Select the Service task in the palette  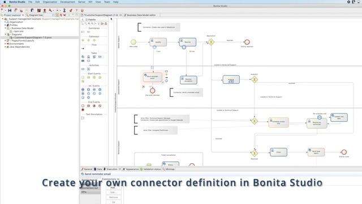click(83, 57)
